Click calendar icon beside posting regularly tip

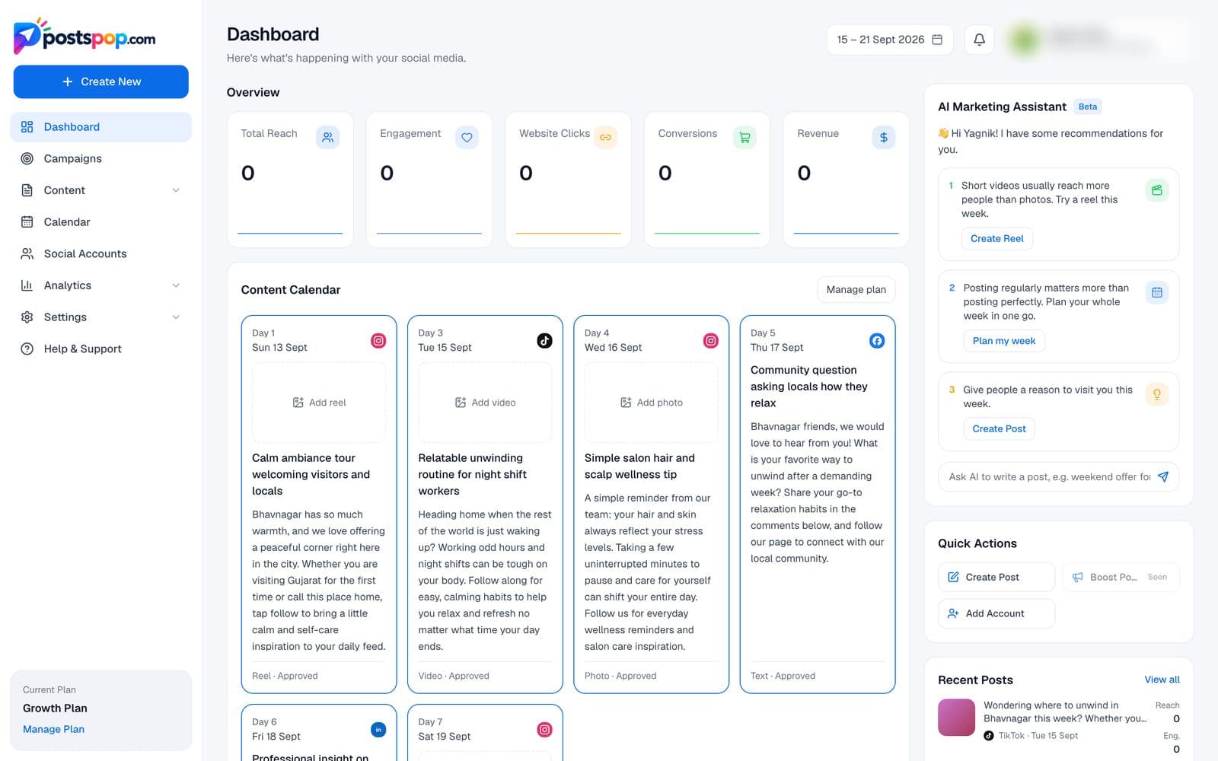click(1156, 292)
